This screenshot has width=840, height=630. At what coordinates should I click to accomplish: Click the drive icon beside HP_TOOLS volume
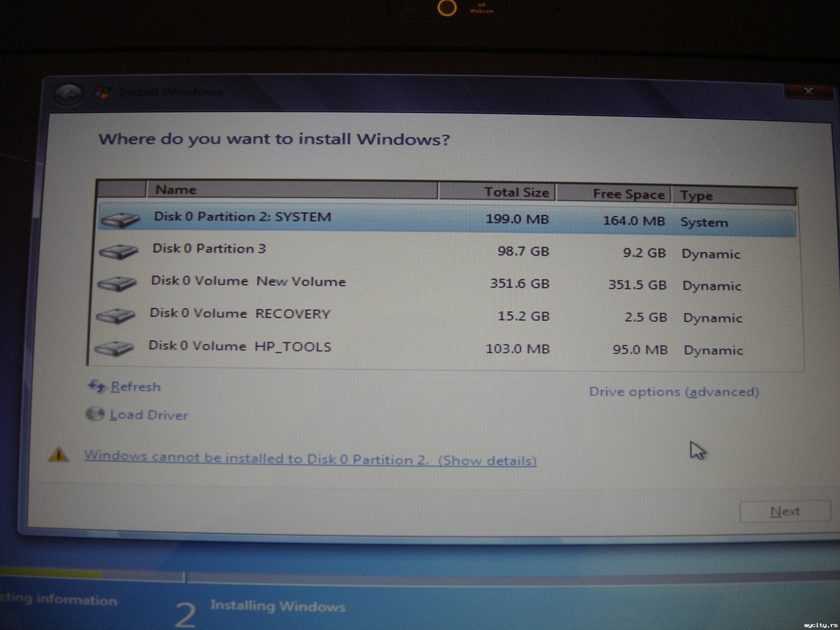114,348
